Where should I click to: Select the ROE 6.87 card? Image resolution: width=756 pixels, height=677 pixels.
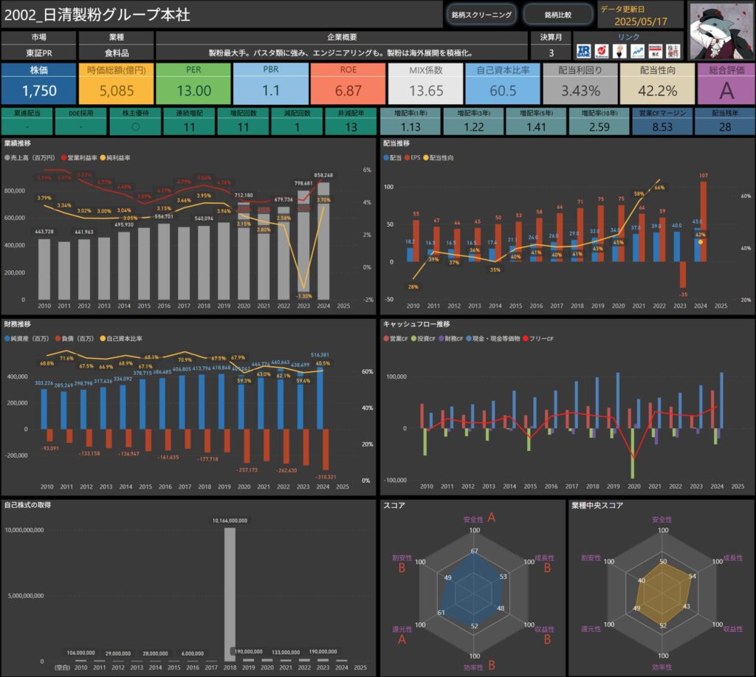tap(348, 83)
